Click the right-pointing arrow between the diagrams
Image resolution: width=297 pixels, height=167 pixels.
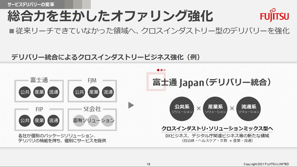pyautogui.click(x=131, y=105)
